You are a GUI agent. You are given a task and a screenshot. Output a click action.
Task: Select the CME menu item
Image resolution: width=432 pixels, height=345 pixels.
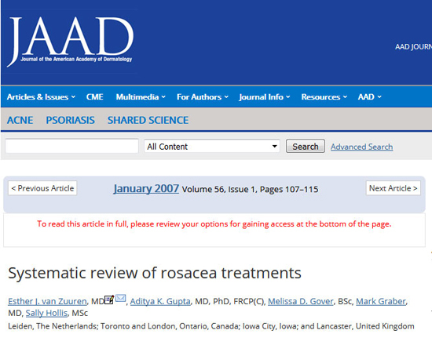pyautogui.click(x=94, y=97)
